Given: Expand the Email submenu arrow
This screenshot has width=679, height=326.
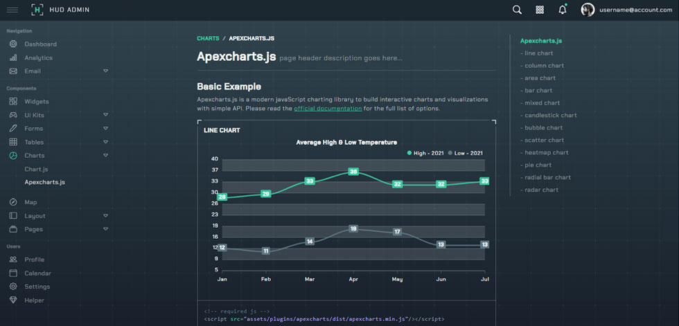Looking at the screenshot, I should click(x=105, y=71).
